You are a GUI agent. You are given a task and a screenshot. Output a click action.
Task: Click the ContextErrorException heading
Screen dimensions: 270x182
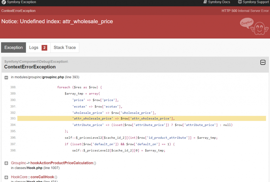pyautogui.click(x=30, y=67)
